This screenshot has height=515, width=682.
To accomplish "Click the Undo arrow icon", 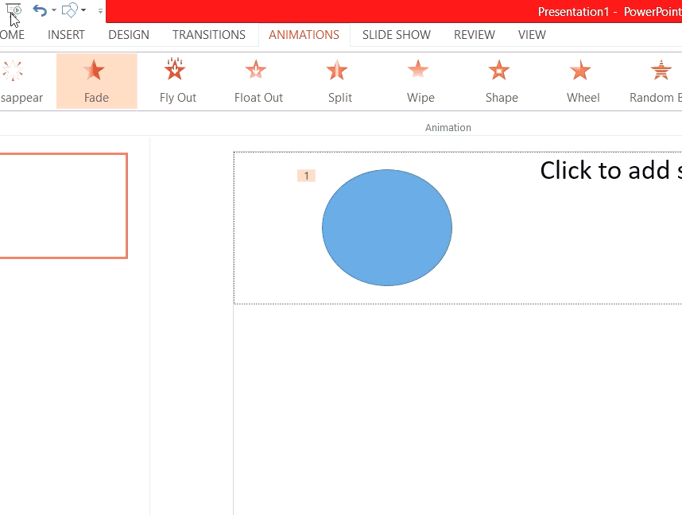I will click(x=40, y=10).
